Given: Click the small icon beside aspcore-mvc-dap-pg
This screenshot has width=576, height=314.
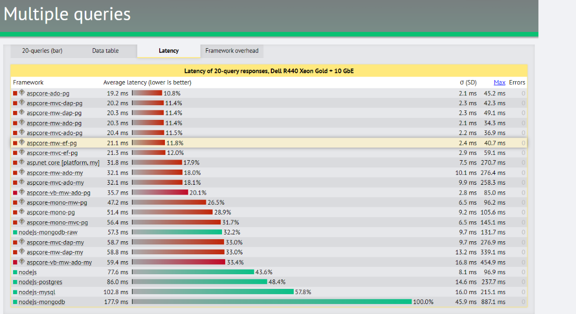Looking at the screenshot, I should 22,103.
